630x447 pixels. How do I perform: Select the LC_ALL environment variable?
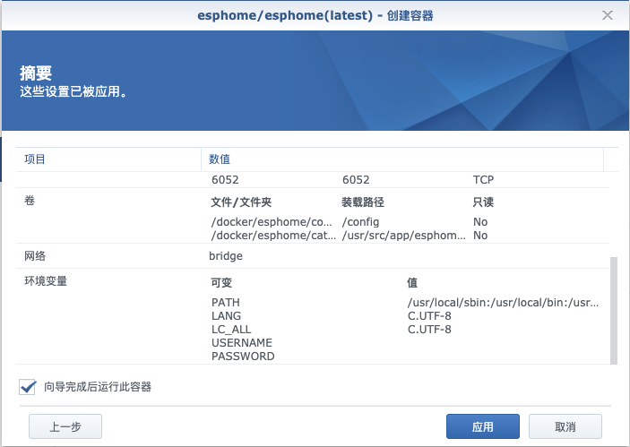point(231,330)
